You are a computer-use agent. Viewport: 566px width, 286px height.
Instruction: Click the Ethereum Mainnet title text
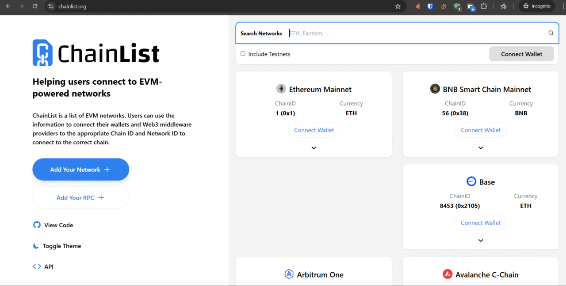[320, 89]
